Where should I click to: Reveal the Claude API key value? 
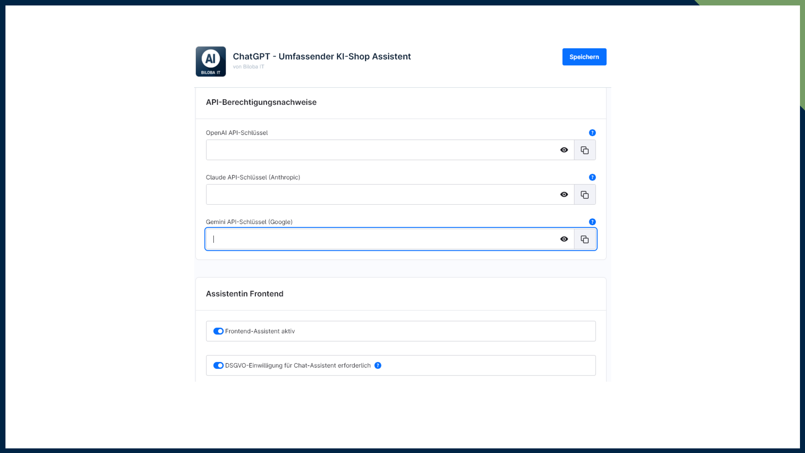tap(564, 195)
